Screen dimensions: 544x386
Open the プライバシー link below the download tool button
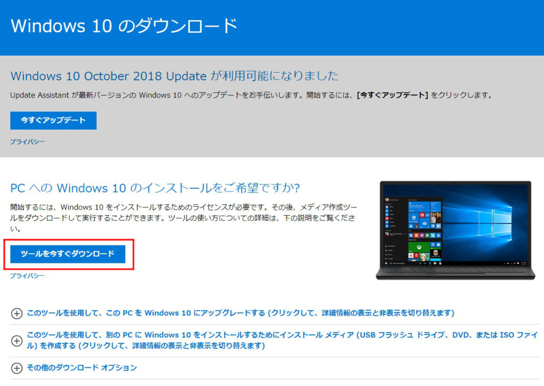[27, 276]
